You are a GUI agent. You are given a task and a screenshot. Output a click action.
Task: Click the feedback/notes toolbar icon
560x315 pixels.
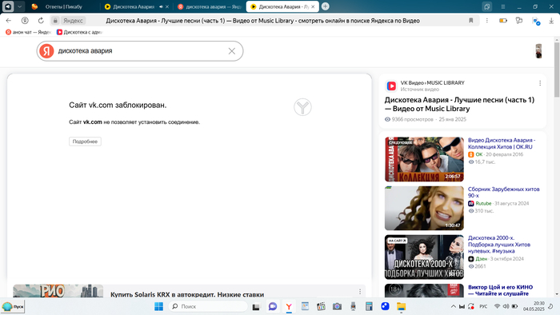pos(519,21)
